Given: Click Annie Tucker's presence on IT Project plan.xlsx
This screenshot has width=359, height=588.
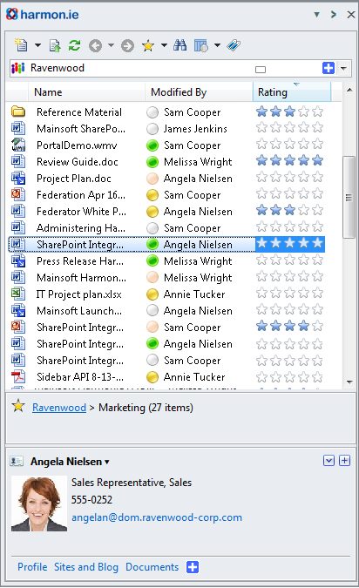Looking at the screenshot, I should (152, 294).
